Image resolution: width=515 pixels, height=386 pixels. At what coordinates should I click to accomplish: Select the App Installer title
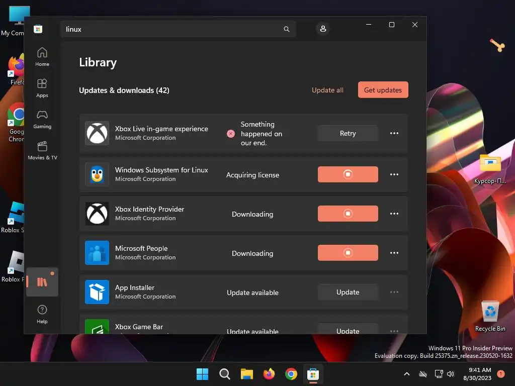point(135,287)
